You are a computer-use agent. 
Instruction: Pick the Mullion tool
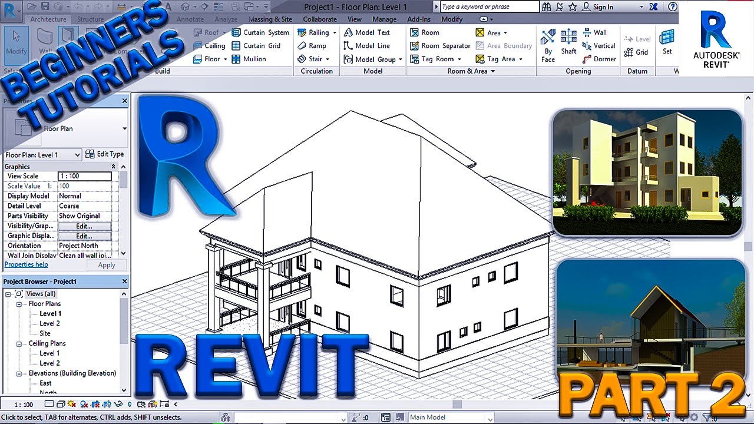click(249, 59)
